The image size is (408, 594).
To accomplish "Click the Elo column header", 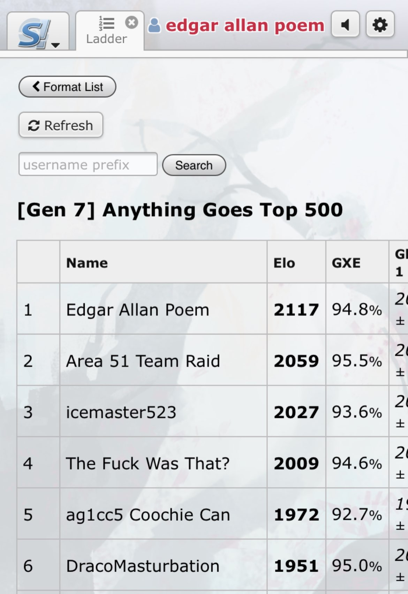I will click(284, 263).
